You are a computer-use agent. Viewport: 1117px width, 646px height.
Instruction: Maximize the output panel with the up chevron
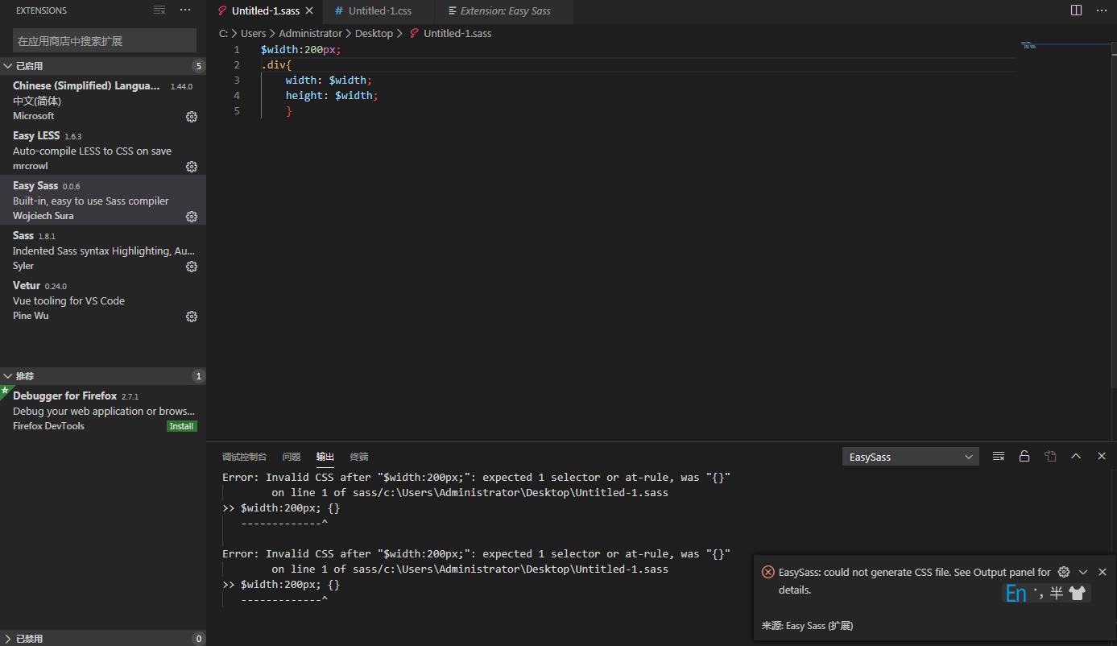click(x=1076, y=456)
